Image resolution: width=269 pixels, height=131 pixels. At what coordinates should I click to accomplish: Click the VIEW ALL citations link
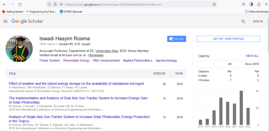252,56
